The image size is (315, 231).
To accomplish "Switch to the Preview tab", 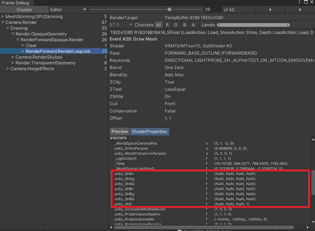I will pyautogui.click(x=119, y=132).
